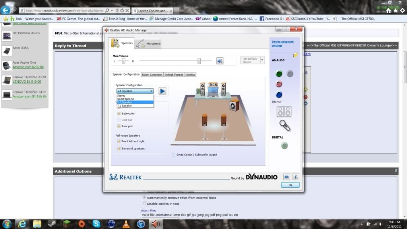Screen dimensions: 407x229
Task: Check Disable smilies in text
Action: [144, 204]
